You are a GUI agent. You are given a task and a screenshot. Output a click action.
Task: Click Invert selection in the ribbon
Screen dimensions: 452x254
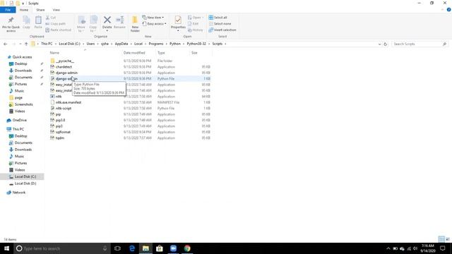click(222, 30)
